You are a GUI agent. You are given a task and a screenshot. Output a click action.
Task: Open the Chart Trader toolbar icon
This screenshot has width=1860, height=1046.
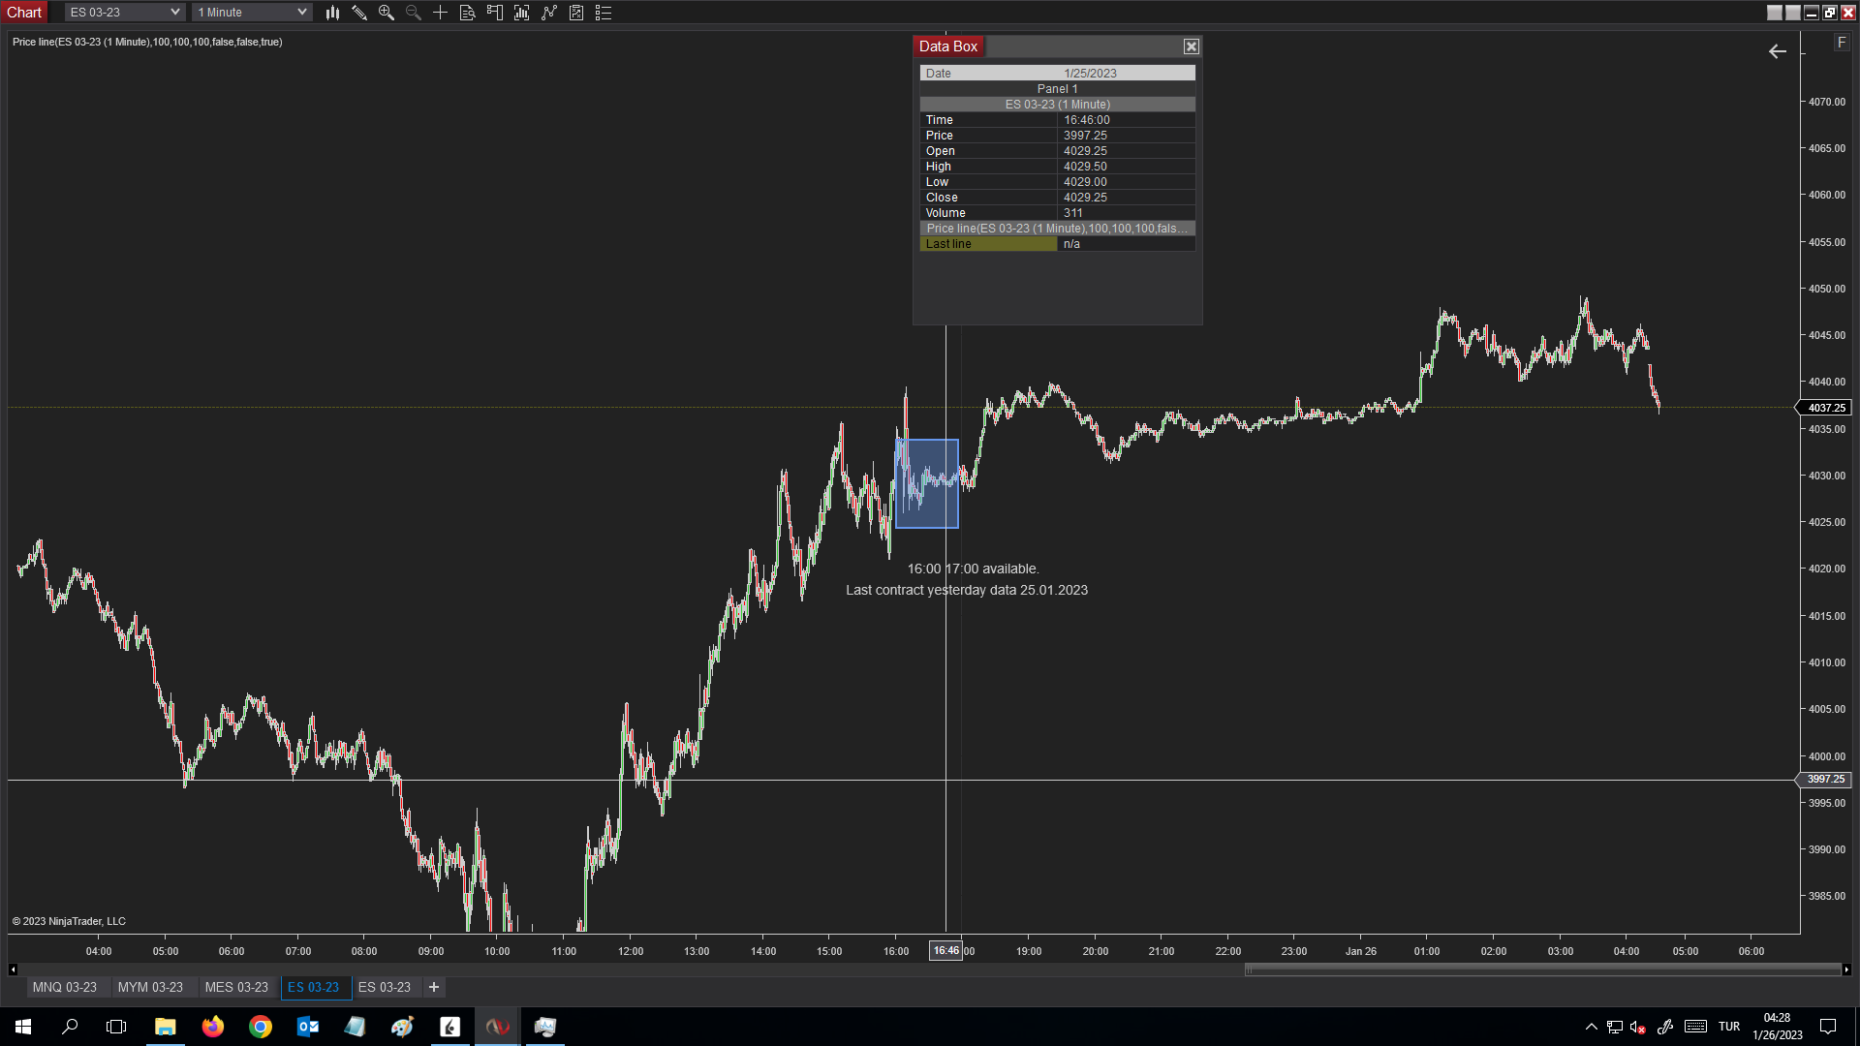click(495, 13)
